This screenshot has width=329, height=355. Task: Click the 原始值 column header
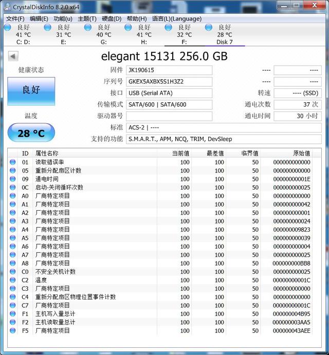tap(301, 153)
